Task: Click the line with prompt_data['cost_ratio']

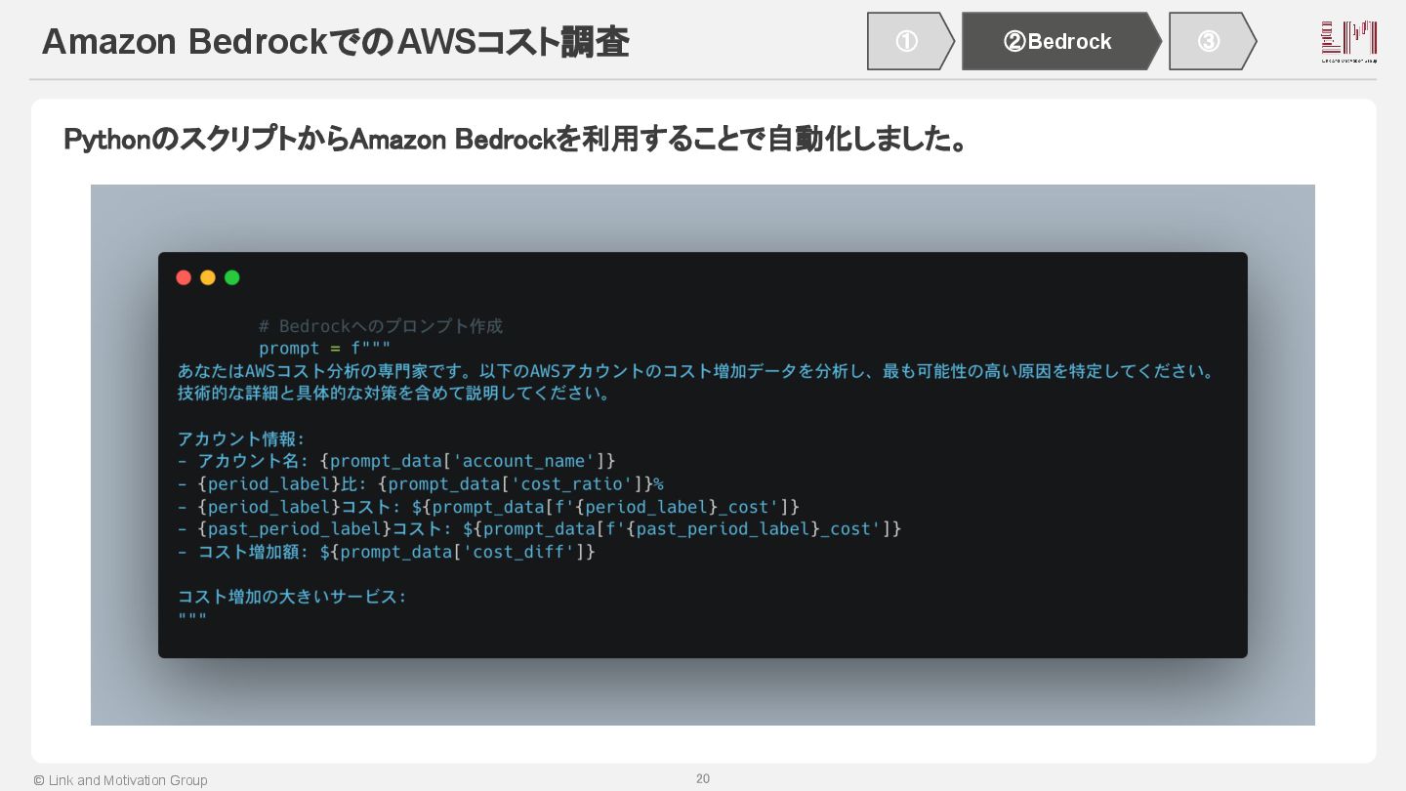Action: click(421, 483)
